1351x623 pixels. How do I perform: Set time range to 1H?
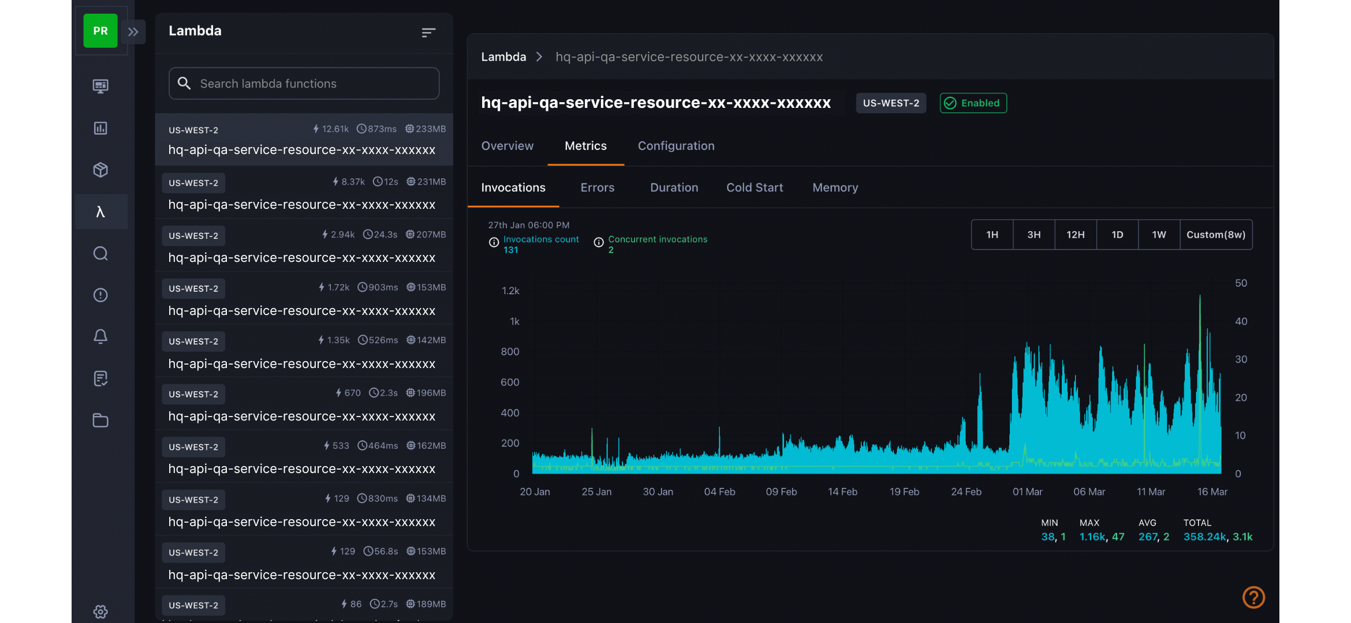[x=992, y=235]
